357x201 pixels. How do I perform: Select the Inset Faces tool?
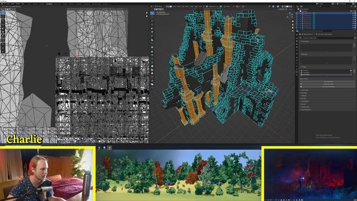pyautogui.click(x=152, y=51)
